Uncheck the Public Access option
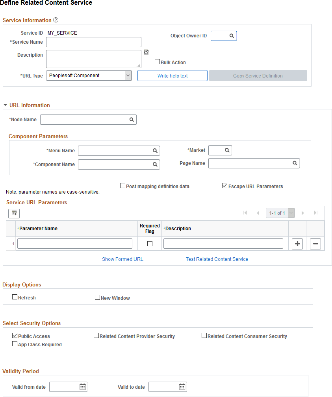332x397 pixels. tap(15, 335)
